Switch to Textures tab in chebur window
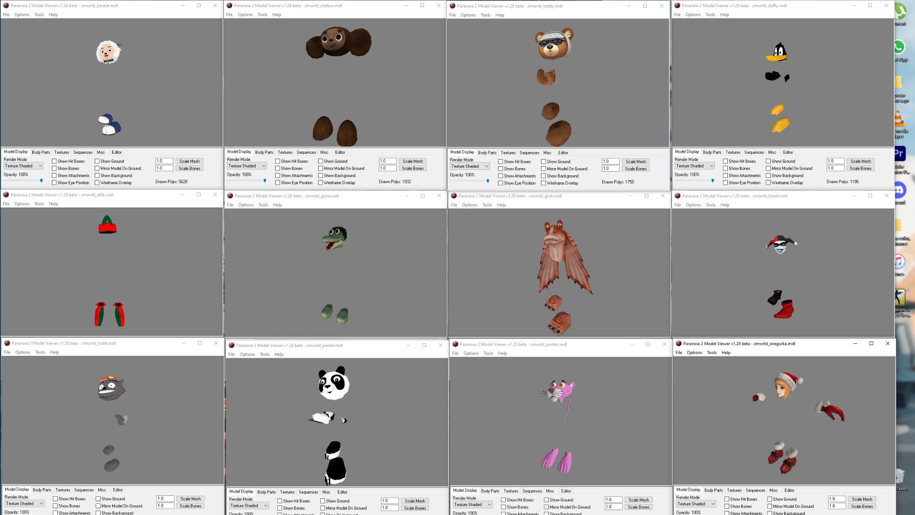Image resolution: width=915 pixels, height=515 pixels. [x=285, y=152]
